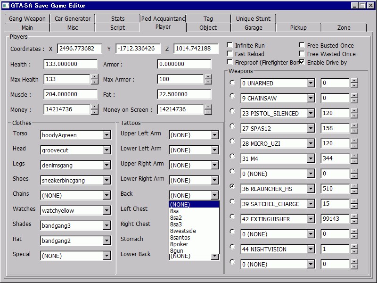
Task: Open the Torso clothes dropdown
Action: (107, 135)
